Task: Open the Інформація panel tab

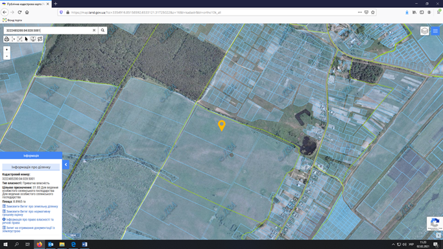Action: point(31,156)
